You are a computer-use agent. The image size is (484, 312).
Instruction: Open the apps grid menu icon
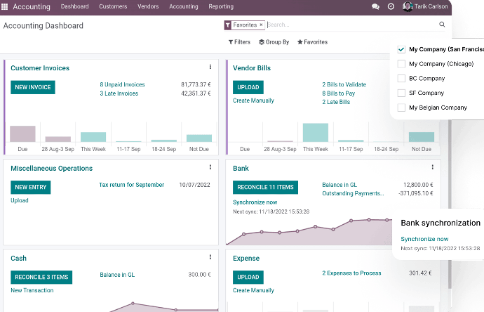[x=6, y=6]
